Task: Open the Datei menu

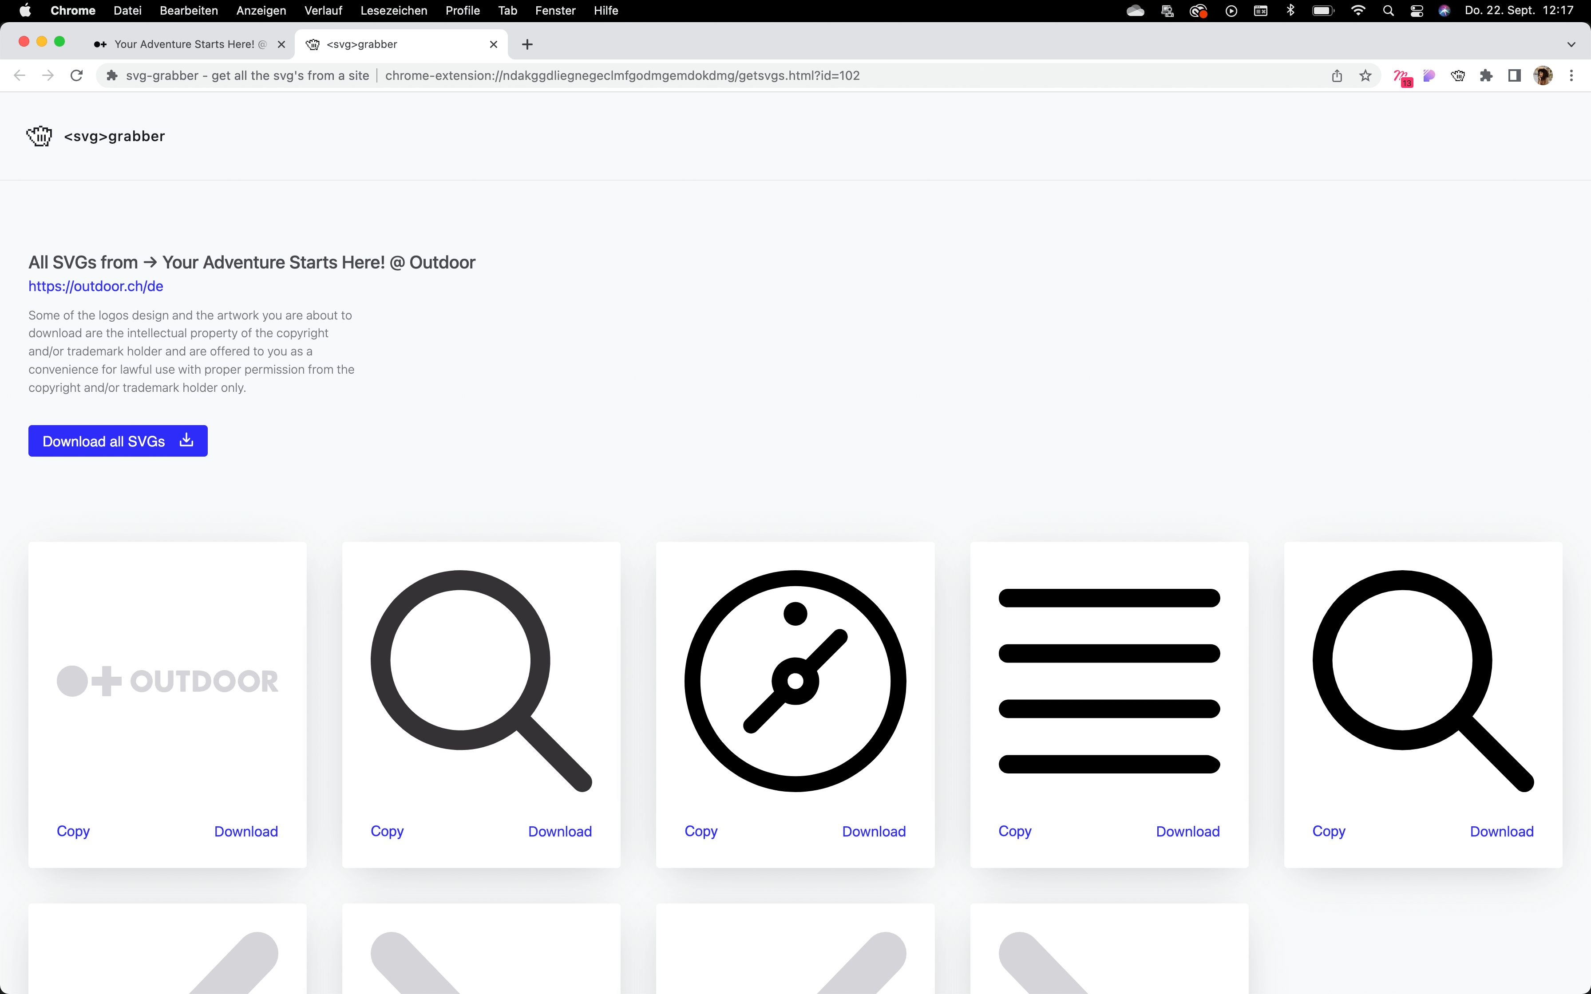Action: pyautogui.click(x=127, y=11)
